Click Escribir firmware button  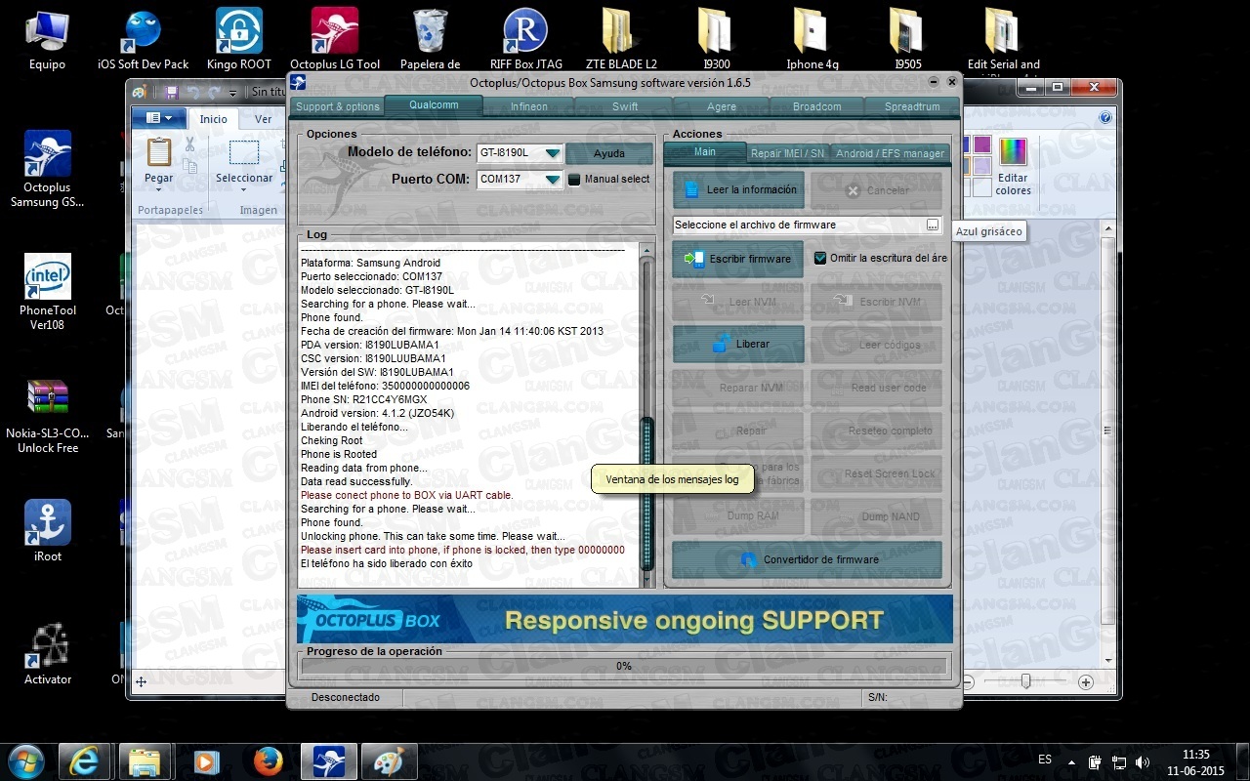click(x=738, y=259)
